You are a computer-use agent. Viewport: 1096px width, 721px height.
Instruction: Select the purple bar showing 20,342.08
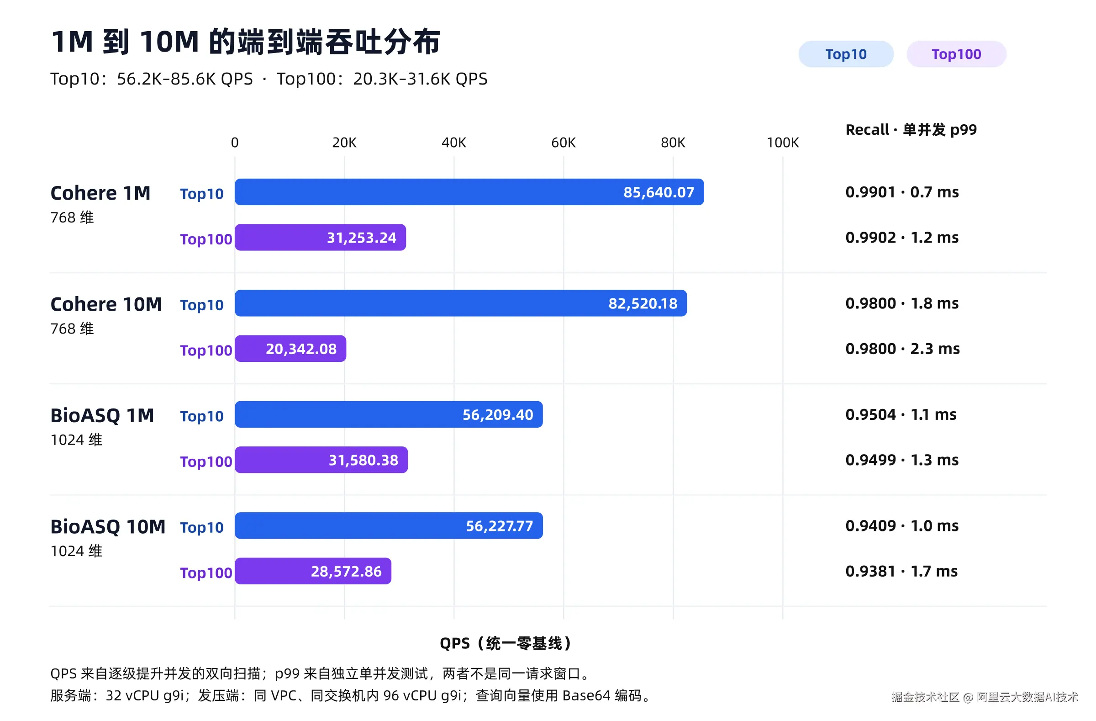(x=290, y=349)
